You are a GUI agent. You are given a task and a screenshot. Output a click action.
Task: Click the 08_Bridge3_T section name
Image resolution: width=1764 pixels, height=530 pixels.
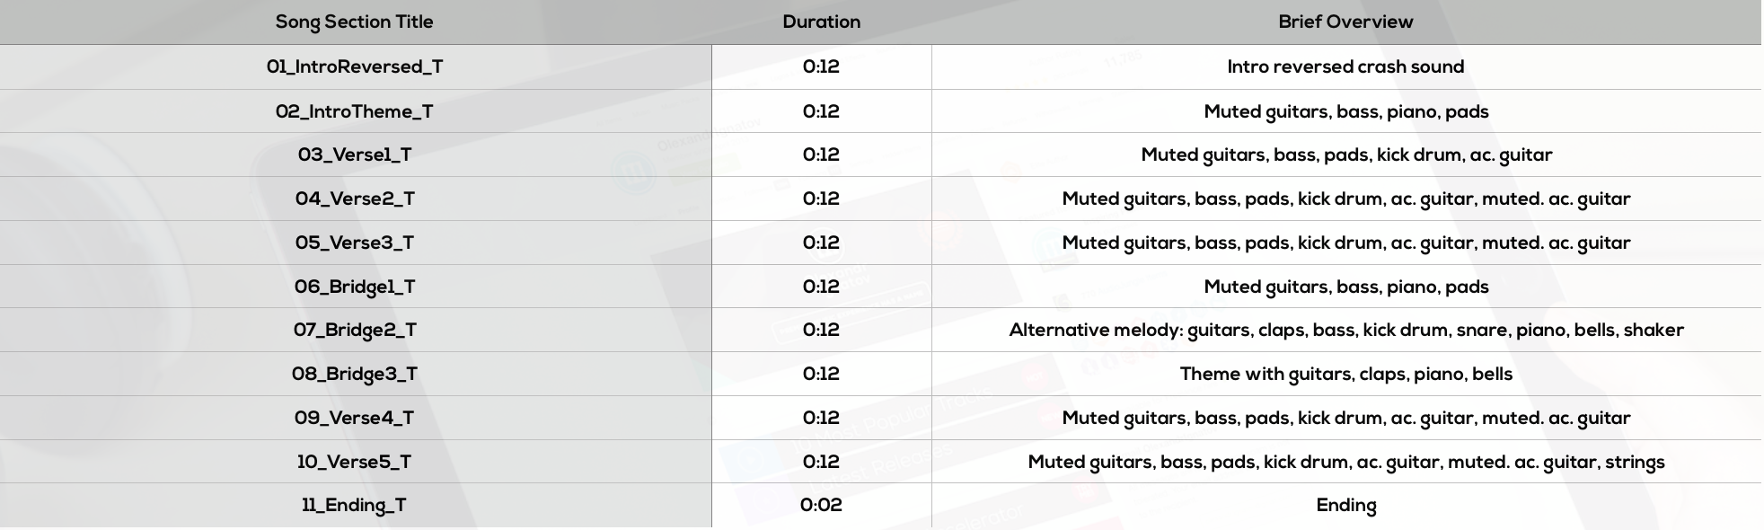click(x=355, y=374)
